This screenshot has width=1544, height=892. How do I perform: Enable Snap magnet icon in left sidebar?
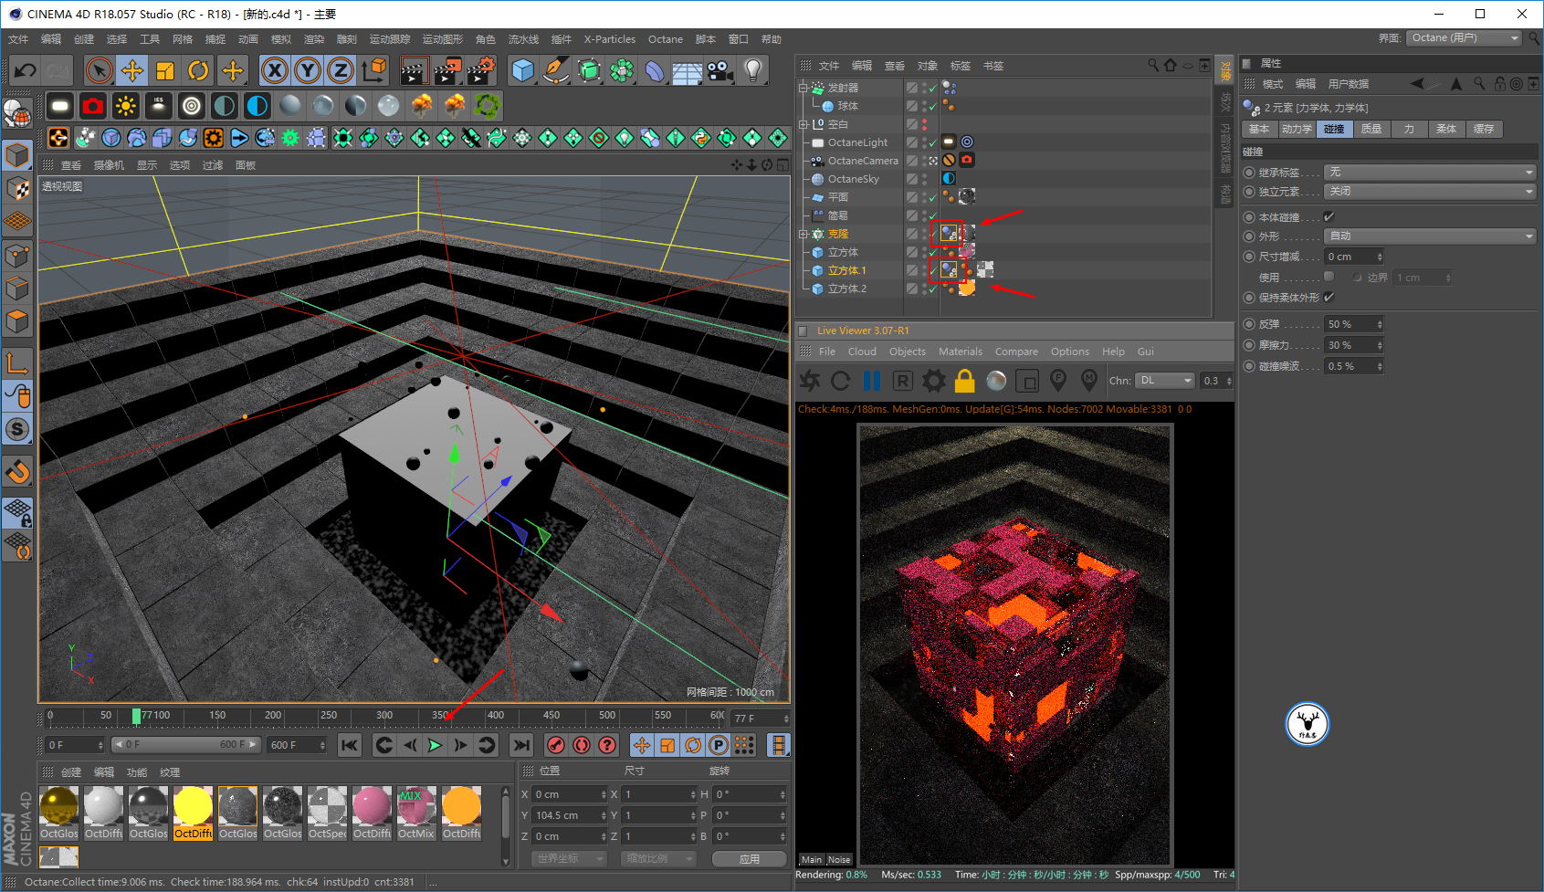click(17, 472)
